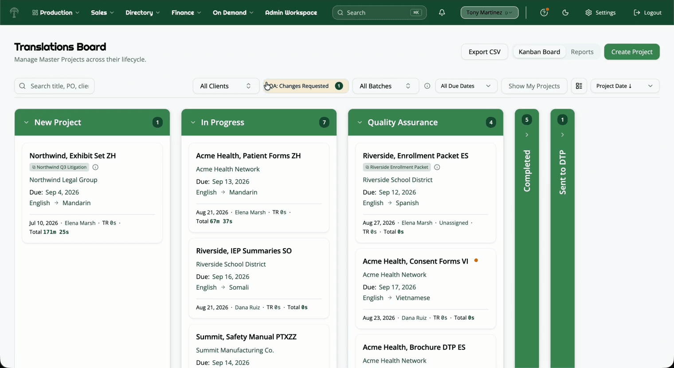Click the orange dot on Consent Forms VI
This screenshot has width=674, height=368.
pyautogui.click(x=476, y=261)
